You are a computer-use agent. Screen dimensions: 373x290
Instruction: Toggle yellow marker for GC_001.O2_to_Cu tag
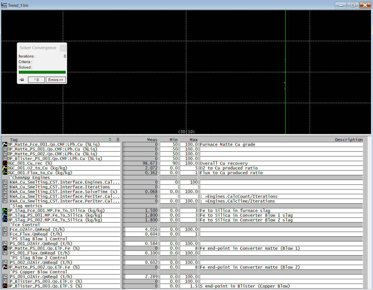[x=9, y=168]
